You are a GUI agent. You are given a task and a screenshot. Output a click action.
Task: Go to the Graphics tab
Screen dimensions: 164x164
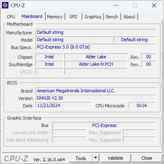point(93,17)
